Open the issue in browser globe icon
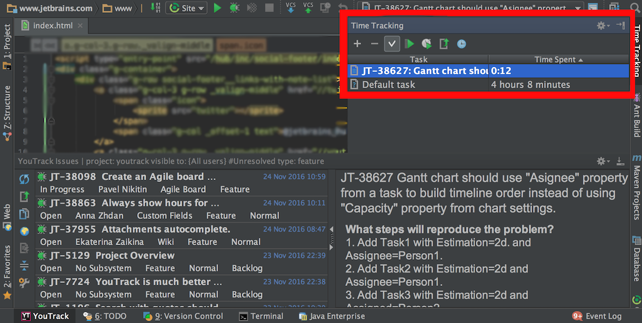This screenshot has height=323, width=642. (x=24, y=231)
